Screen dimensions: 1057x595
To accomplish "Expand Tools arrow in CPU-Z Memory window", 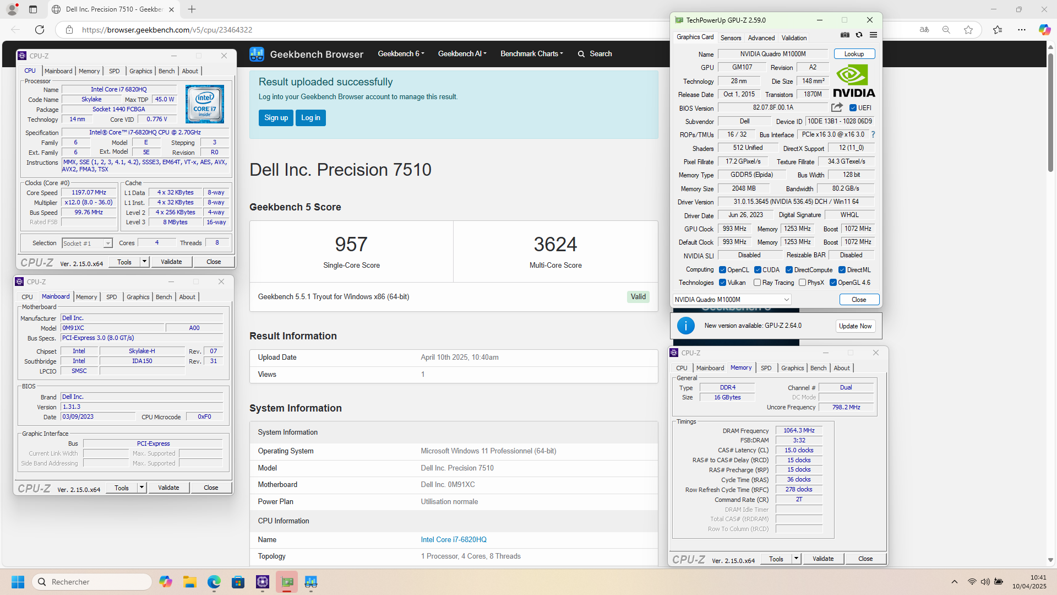I will 796,559.
